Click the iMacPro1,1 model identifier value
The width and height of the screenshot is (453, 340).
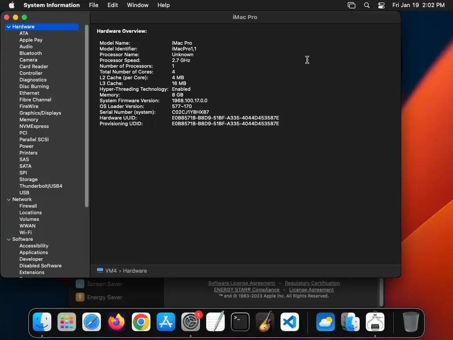point(184,49)
